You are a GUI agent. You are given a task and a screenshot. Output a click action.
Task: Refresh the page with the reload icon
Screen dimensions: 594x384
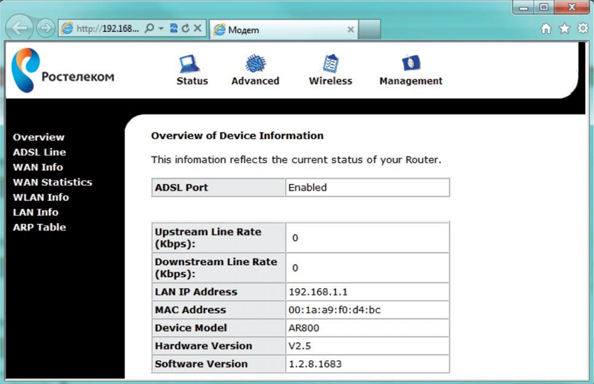(185, 28)
